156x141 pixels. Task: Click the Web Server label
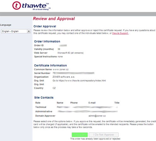(x=41, y=53)
